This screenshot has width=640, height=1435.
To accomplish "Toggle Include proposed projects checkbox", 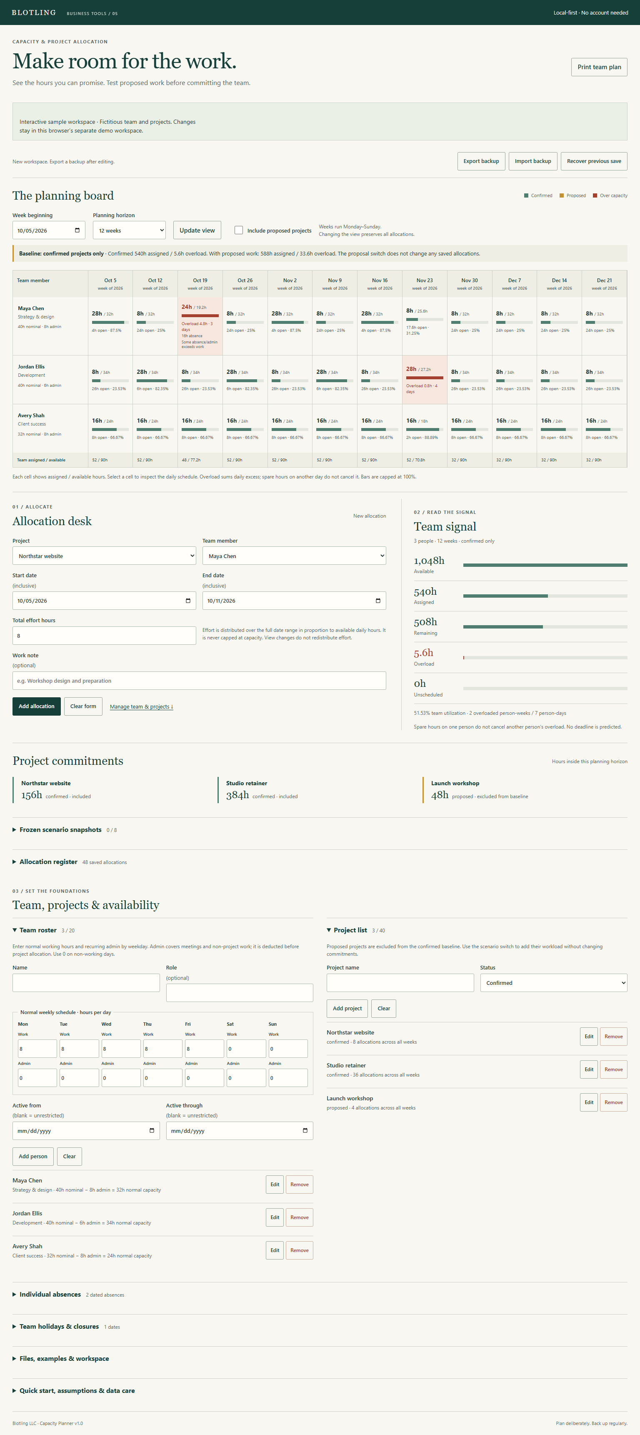I will click(x=238, y=230).
